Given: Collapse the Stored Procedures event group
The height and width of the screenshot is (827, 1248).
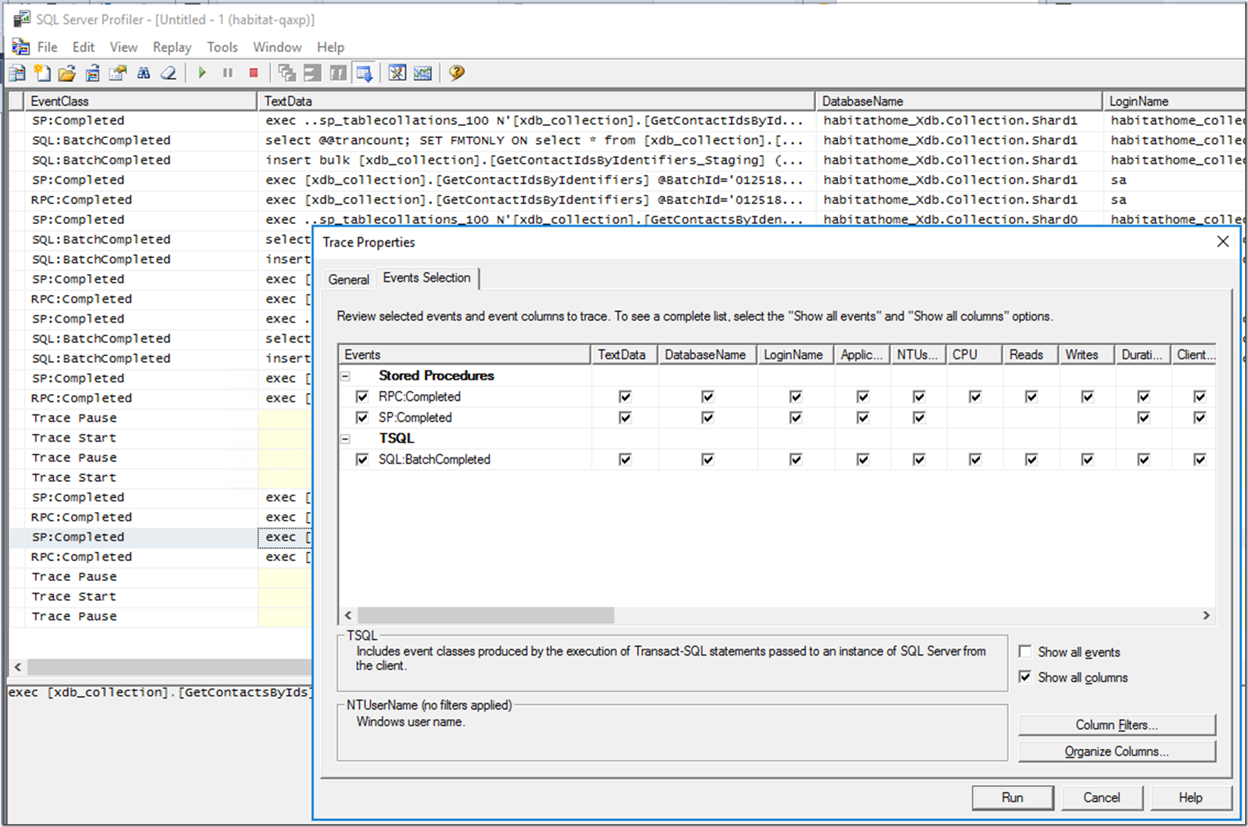Looking at the screenshot, I should (x=346, y=376).
